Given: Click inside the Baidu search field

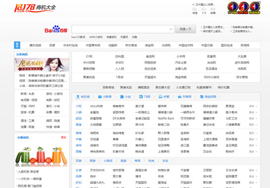Looking at the screenshot, I should click(121, 29).
